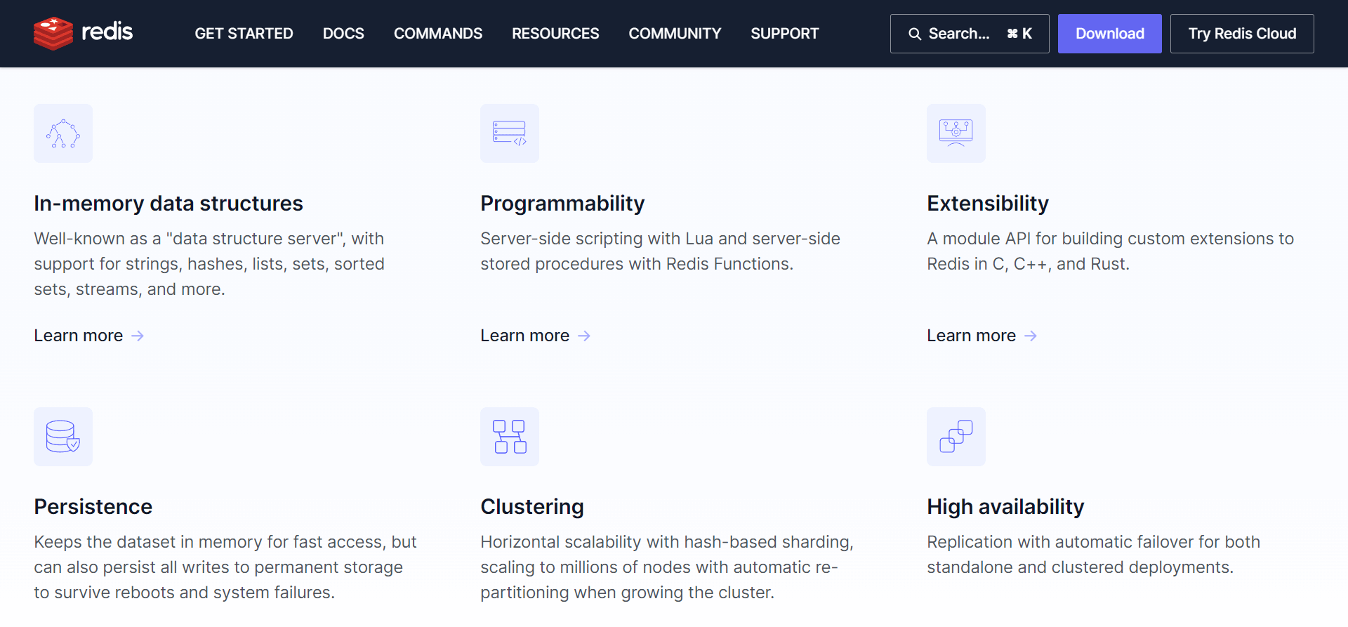Click text 'Keeps the dataset in memory'
The image size is (1348, 627).
tap(148, 542)
